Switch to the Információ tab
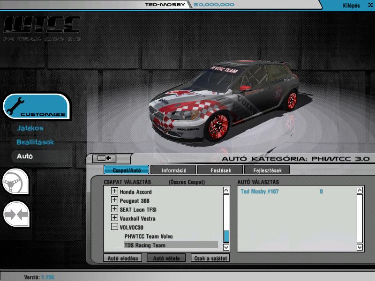Image resolution: width=375 pixels, height=281 pixels. click(173, 170)
